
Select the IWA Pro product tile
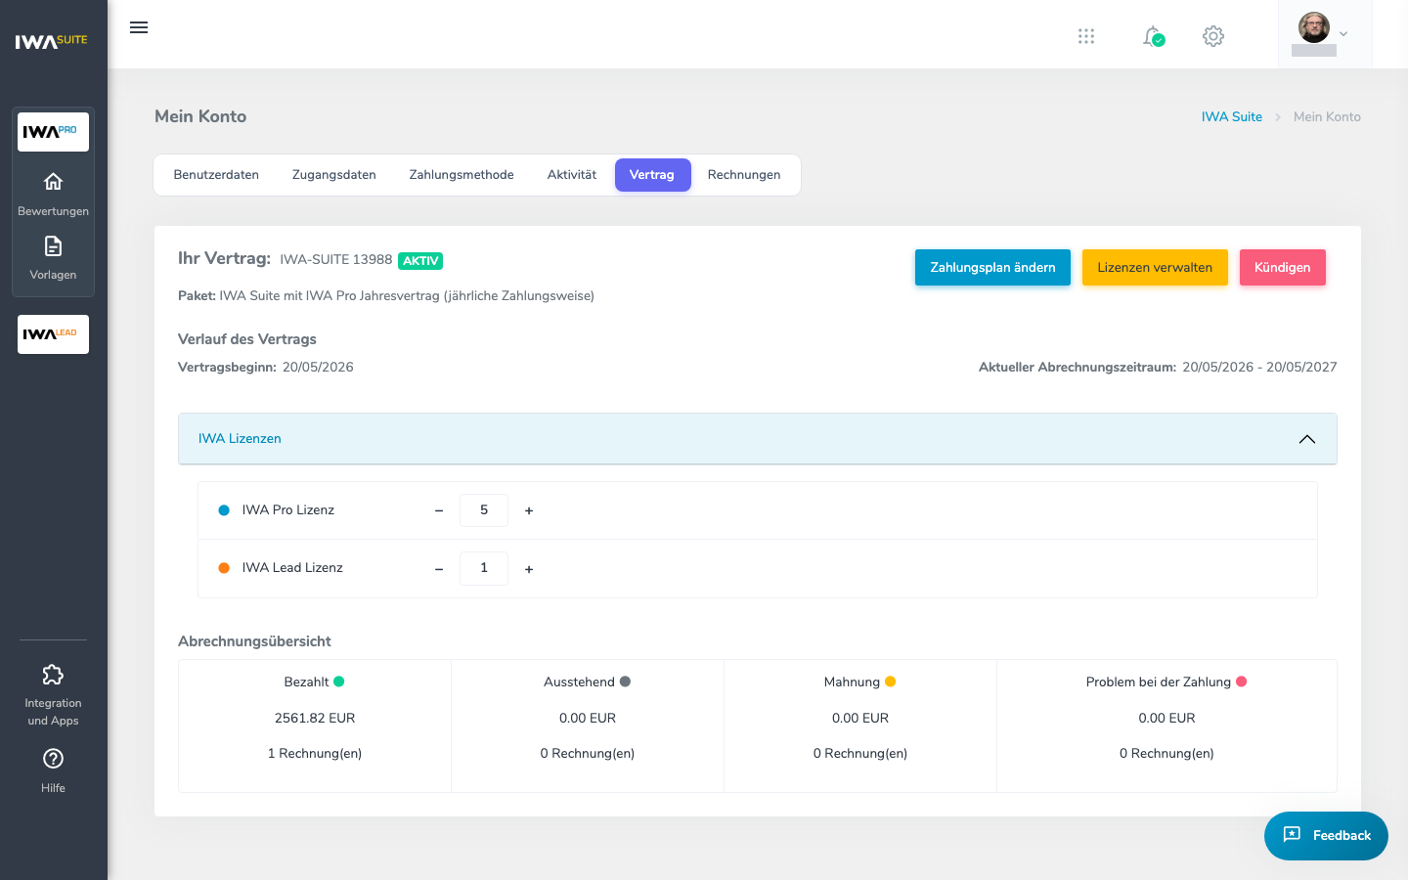(x=53, y=132)
